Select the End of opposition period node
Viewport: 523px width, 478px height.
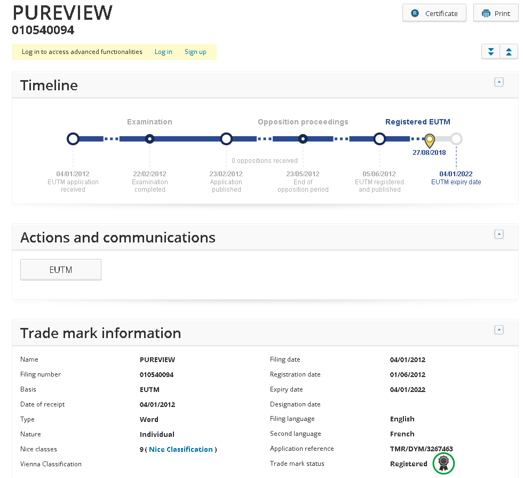(303, 139)
